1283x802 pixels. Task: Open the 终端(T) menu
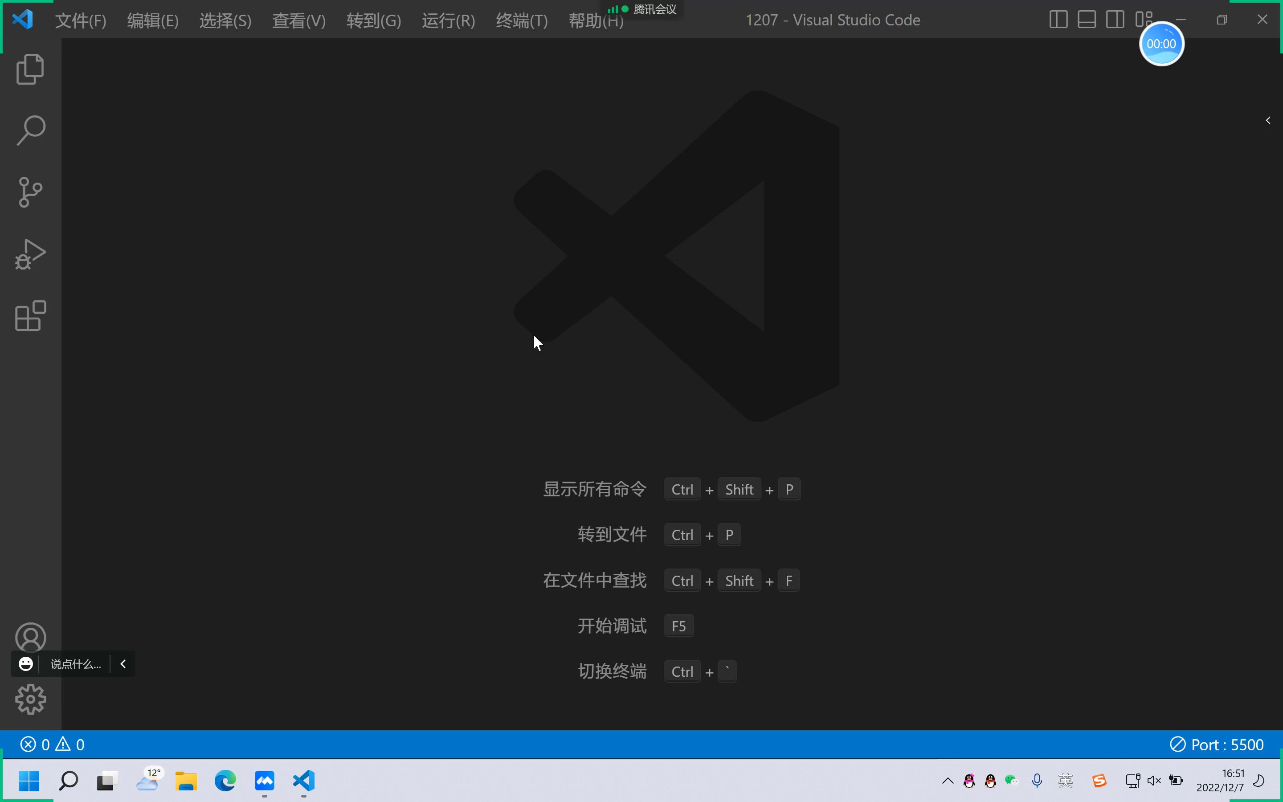(x=522, y=20)
